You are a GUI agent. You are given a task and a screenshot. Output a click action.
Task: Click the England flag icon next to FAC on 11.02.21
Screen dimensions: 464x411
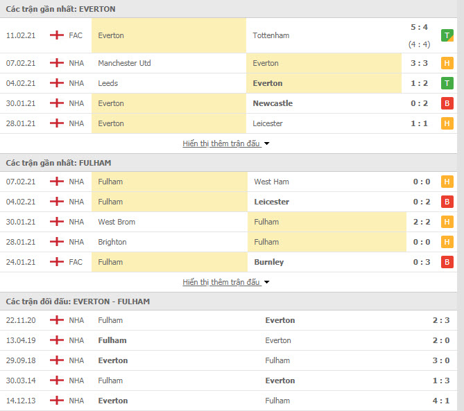(56, 35)
